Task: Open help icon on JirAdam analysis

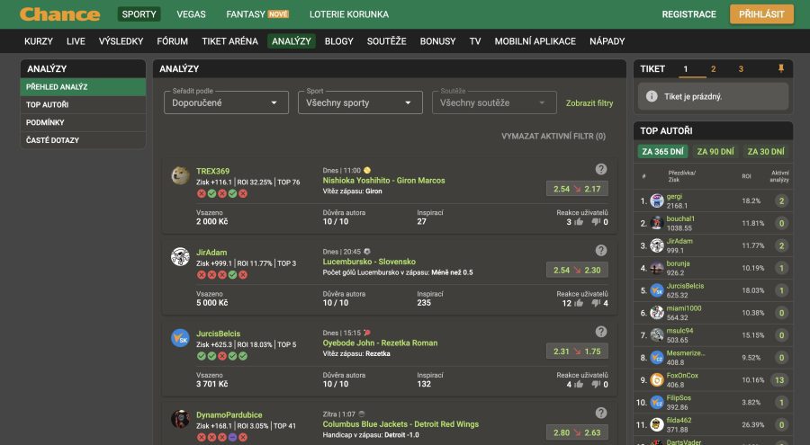Action: pos(601,250)
